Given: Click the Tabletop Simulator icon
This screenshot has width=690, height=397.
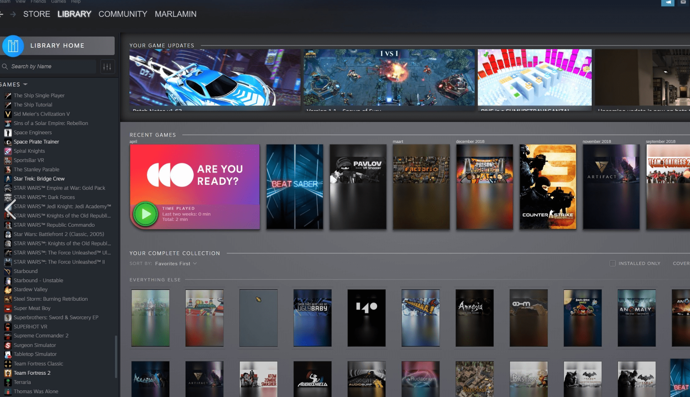Looking at the screenshot, I should tap(8, 354).
